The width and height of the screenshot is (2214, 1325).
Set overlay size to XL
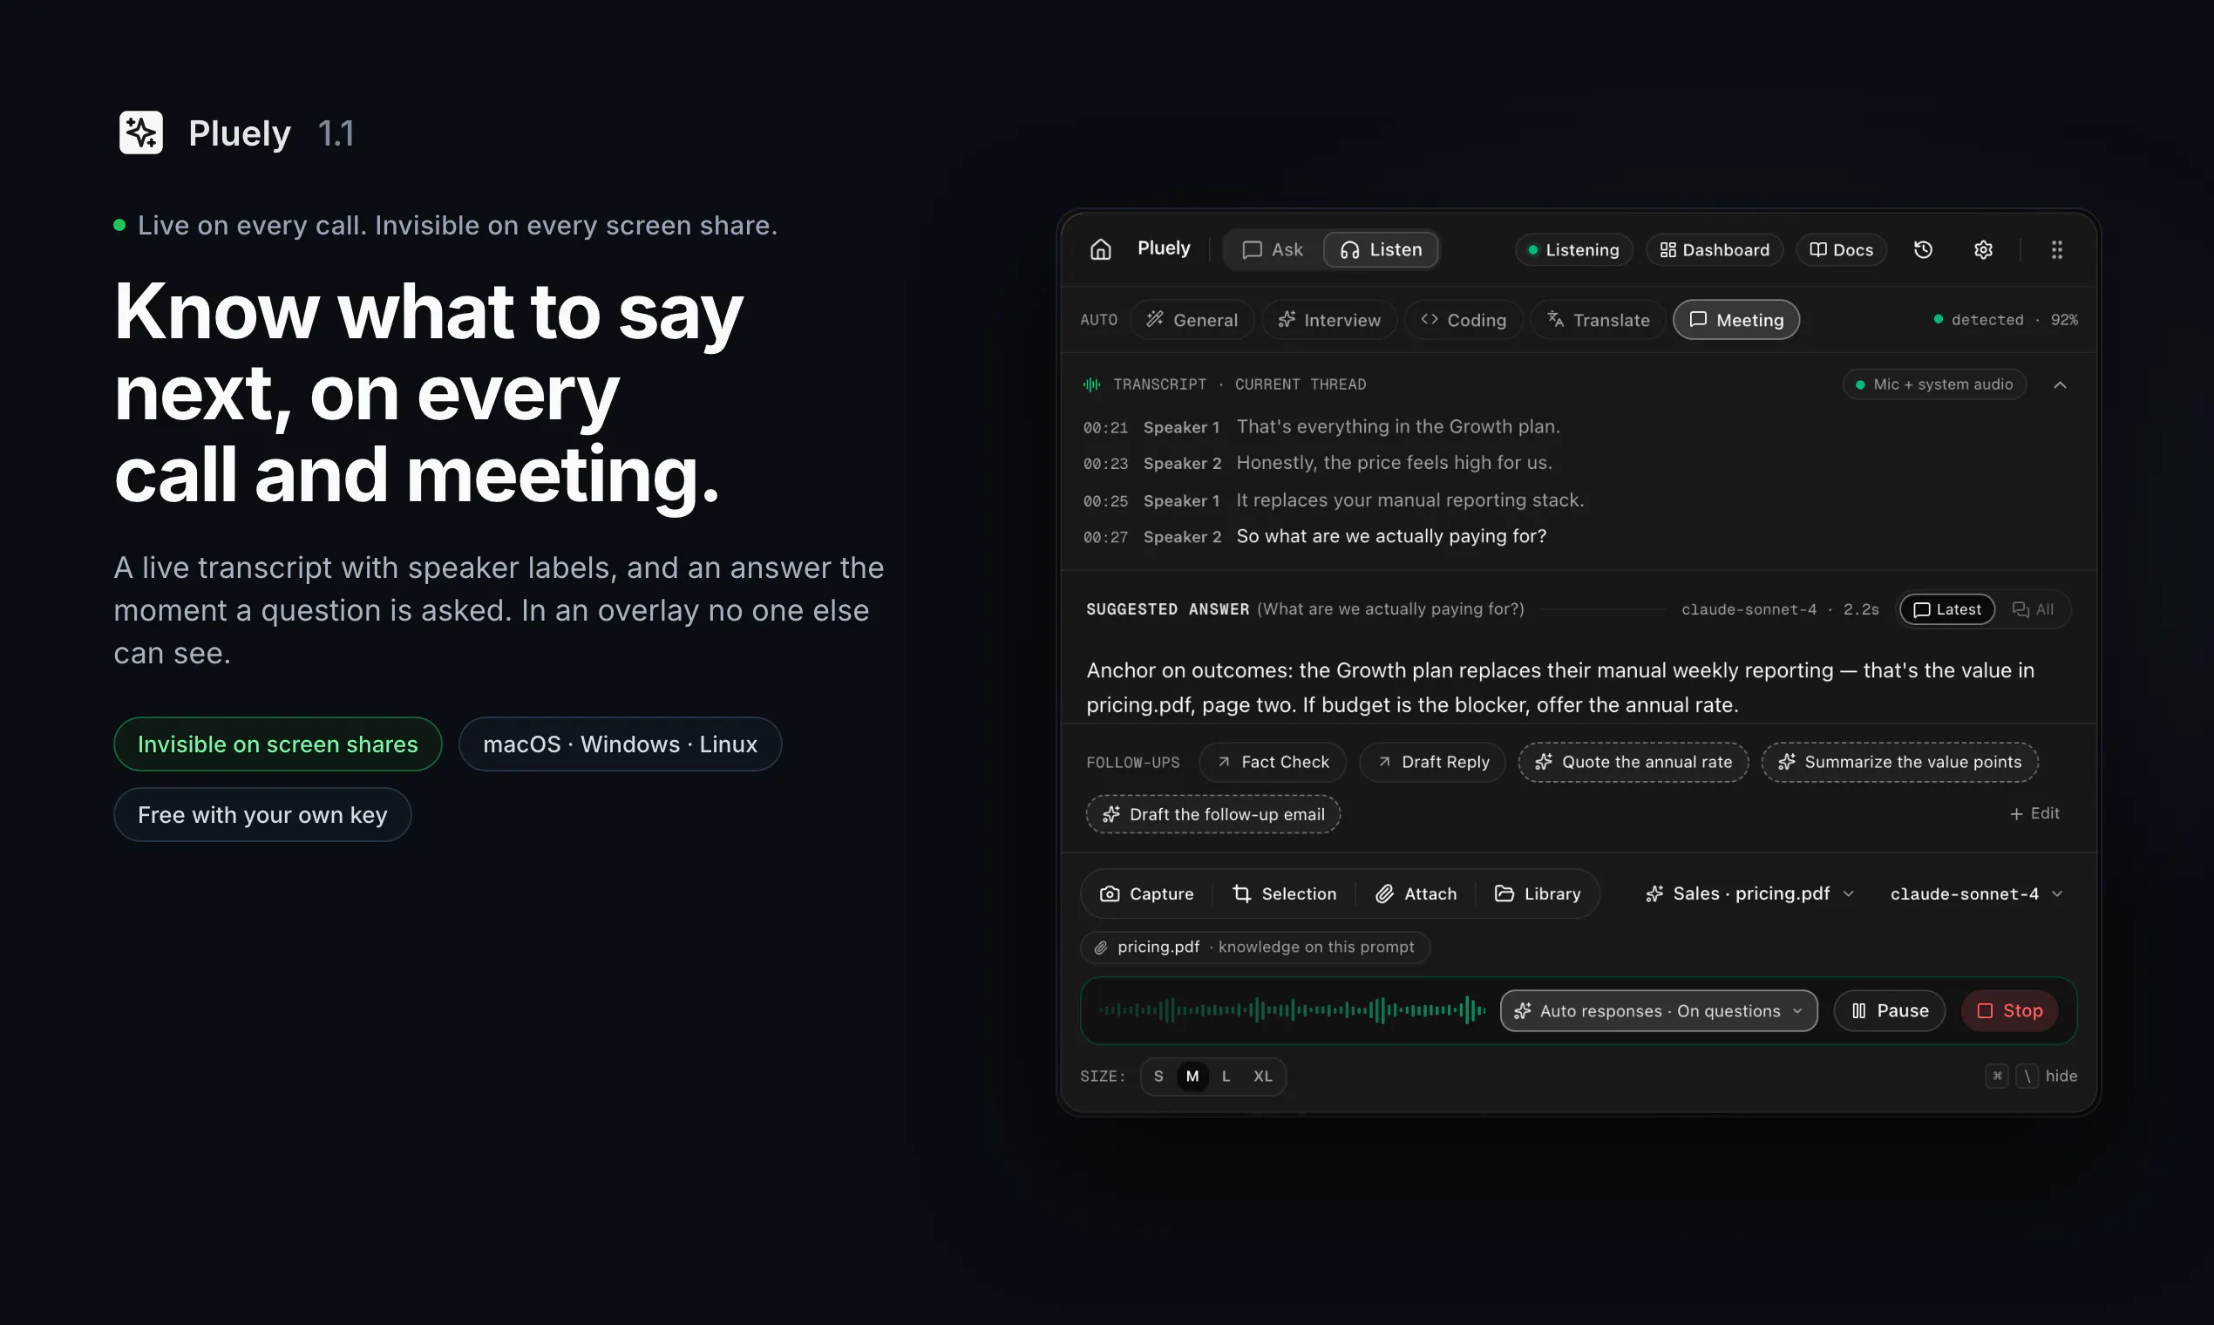[1262, 1077]
